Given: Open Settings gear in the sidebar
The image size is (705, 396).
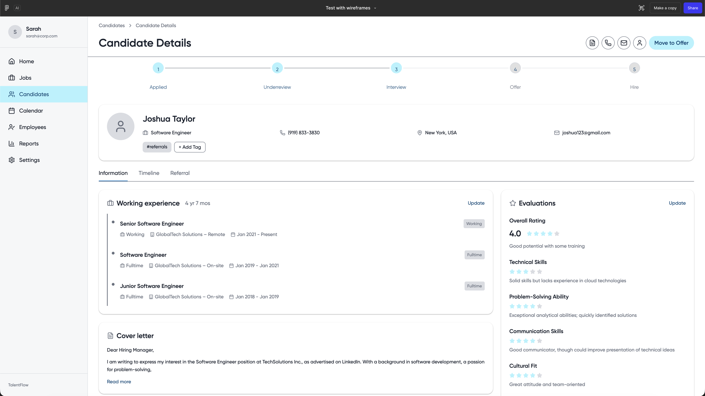Looking at the screenshot, I should (x=29, y=160).
